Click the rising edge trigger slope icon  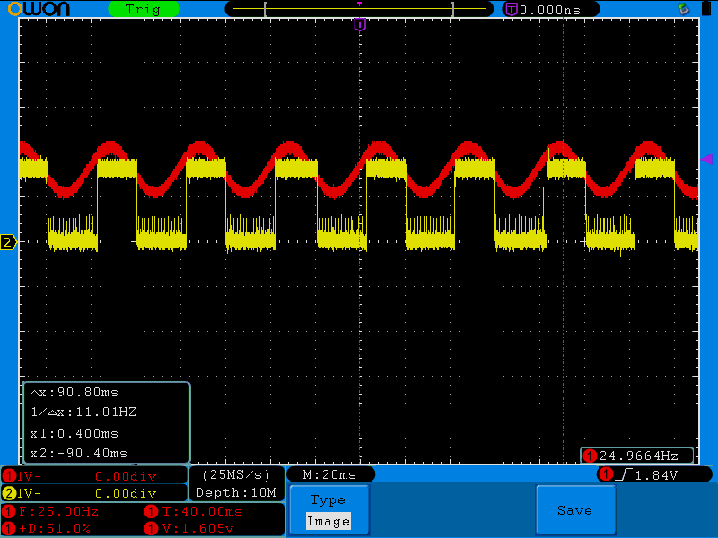tap(624, 475)
